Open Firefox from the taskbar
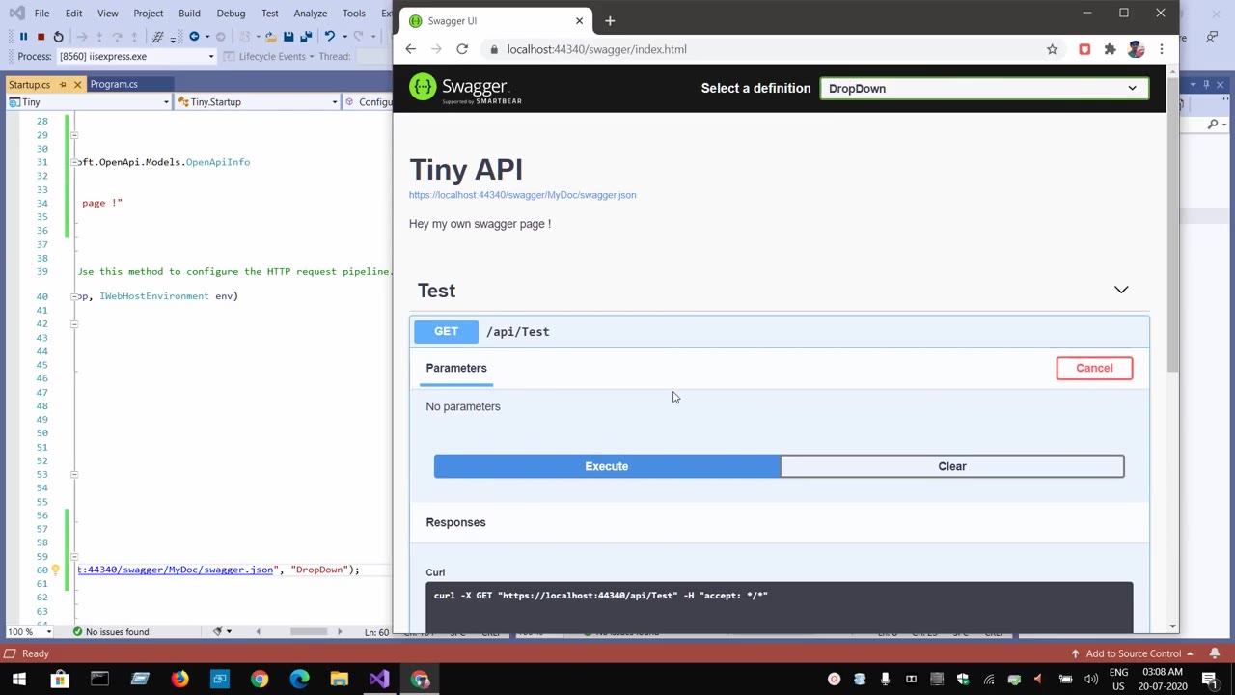 [179, 679]
